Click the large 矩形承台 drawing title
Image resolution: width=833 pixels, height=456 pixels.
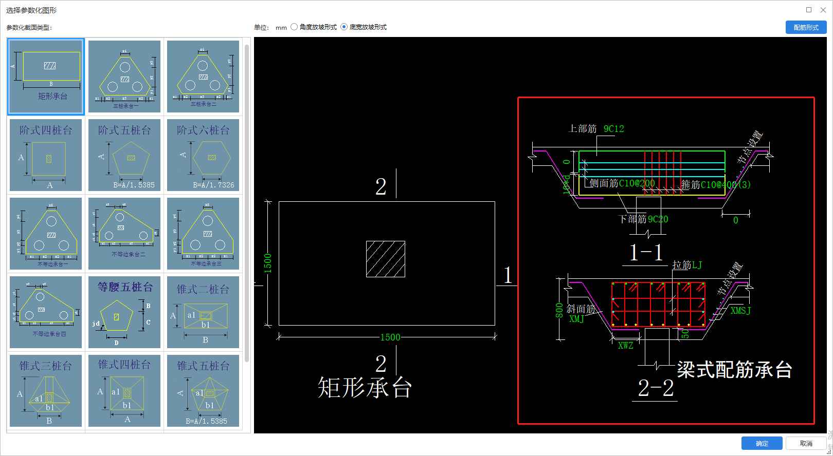[365, 388]
